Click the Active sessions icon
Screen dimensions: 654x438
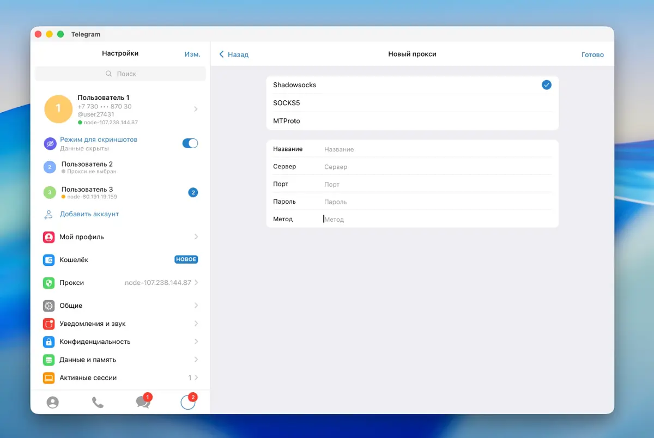(49, 378)
